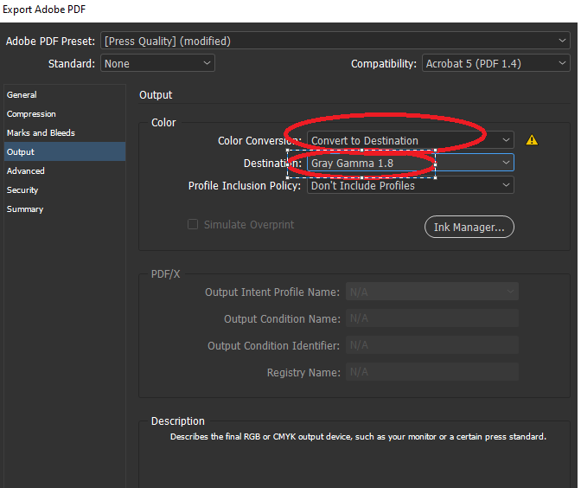This screenshot has width=581, height=488.
Task: Go to the Marks and Bleeds section
Action: (65, 132)
